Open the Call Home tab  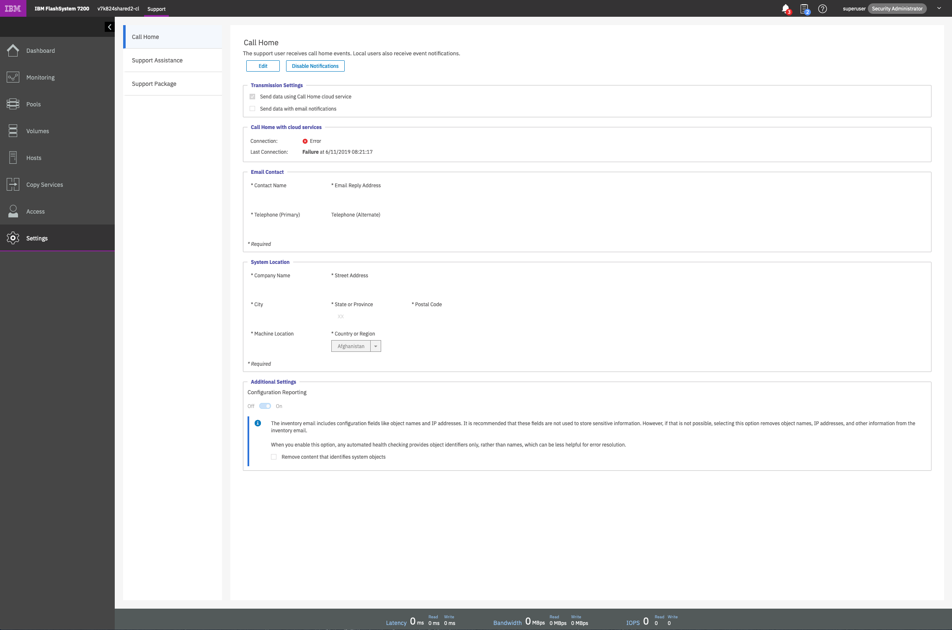(173, 37)
